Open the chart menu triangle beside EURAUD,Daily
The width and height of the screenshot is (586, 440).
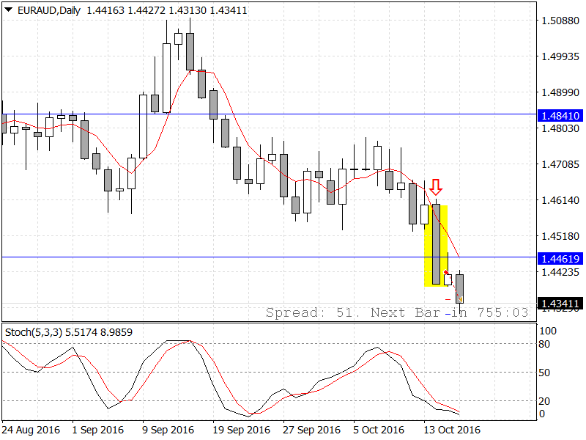[8, 10]
